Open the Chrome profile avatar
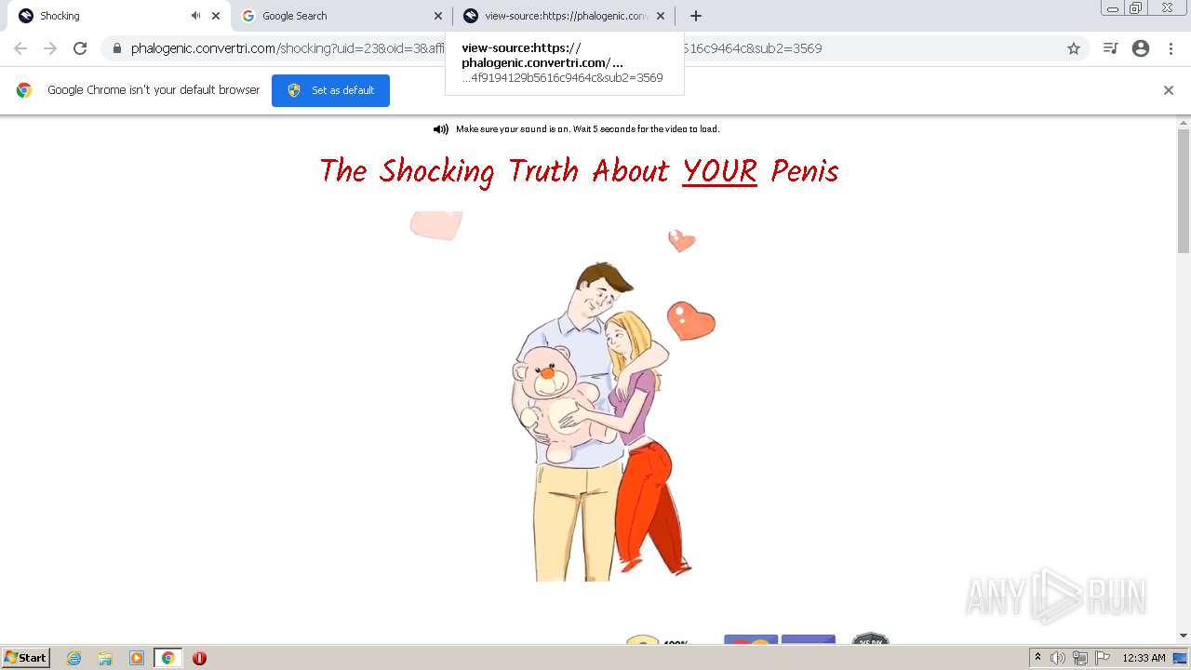The width and height of the screenshot is (1191, 670). (x=1141, y=48)
